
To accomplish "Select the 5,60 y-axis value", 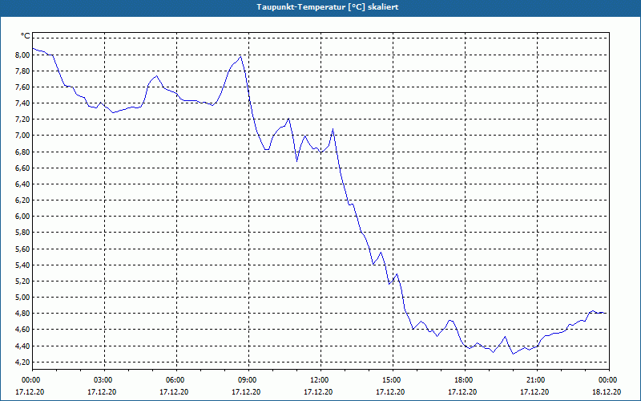I will [x=22, y=249].
